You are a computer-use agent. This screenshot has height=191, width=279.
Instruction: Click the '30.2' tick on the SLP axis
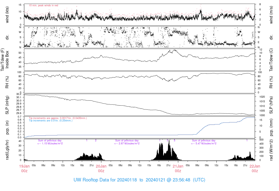click(19, 94)
